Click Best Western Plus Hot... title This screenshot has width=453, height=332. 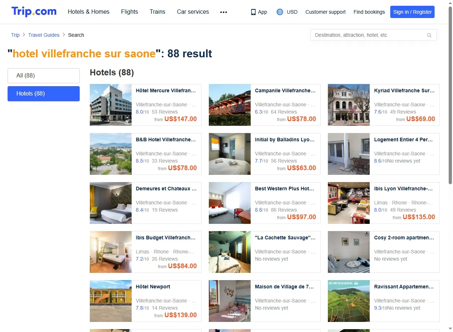click(x=285, y=189)
